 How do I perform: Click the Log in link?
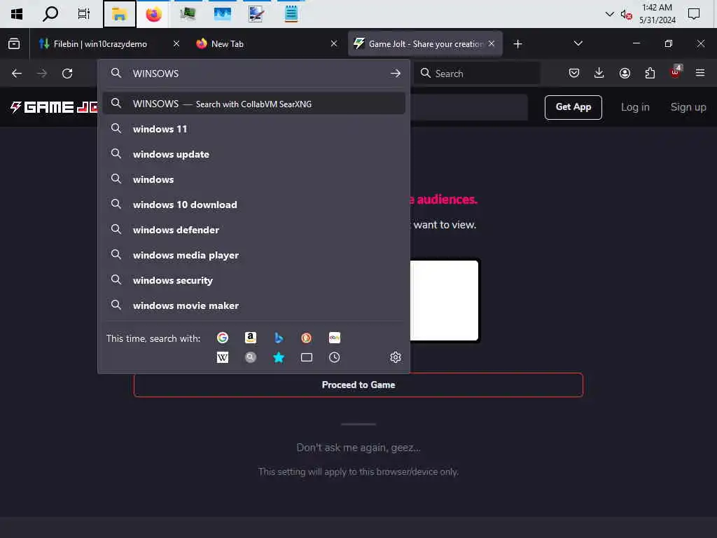634,107
